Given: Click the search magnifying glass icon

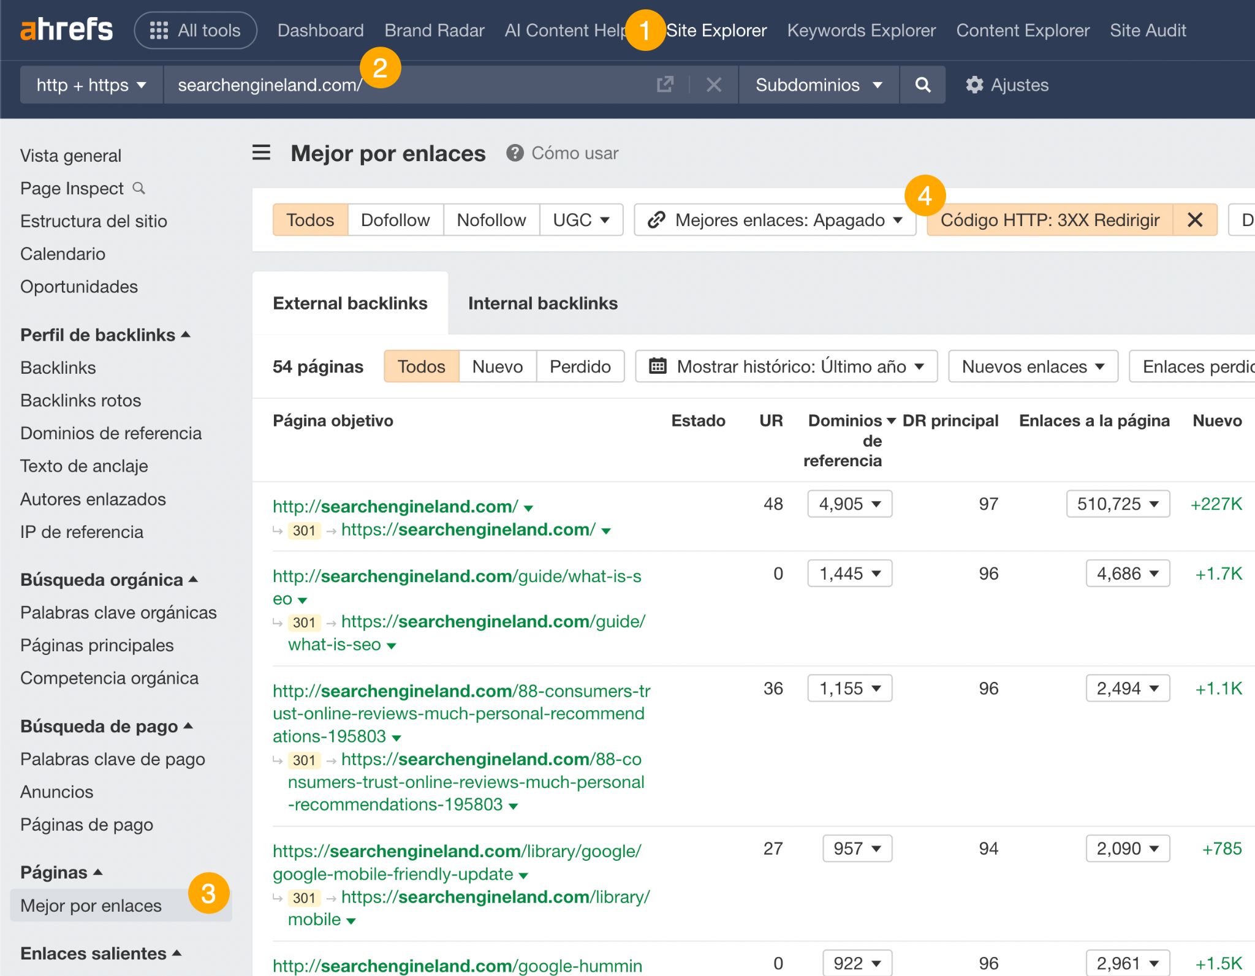Looking at the screenshot, I should (x=922, y=85).
